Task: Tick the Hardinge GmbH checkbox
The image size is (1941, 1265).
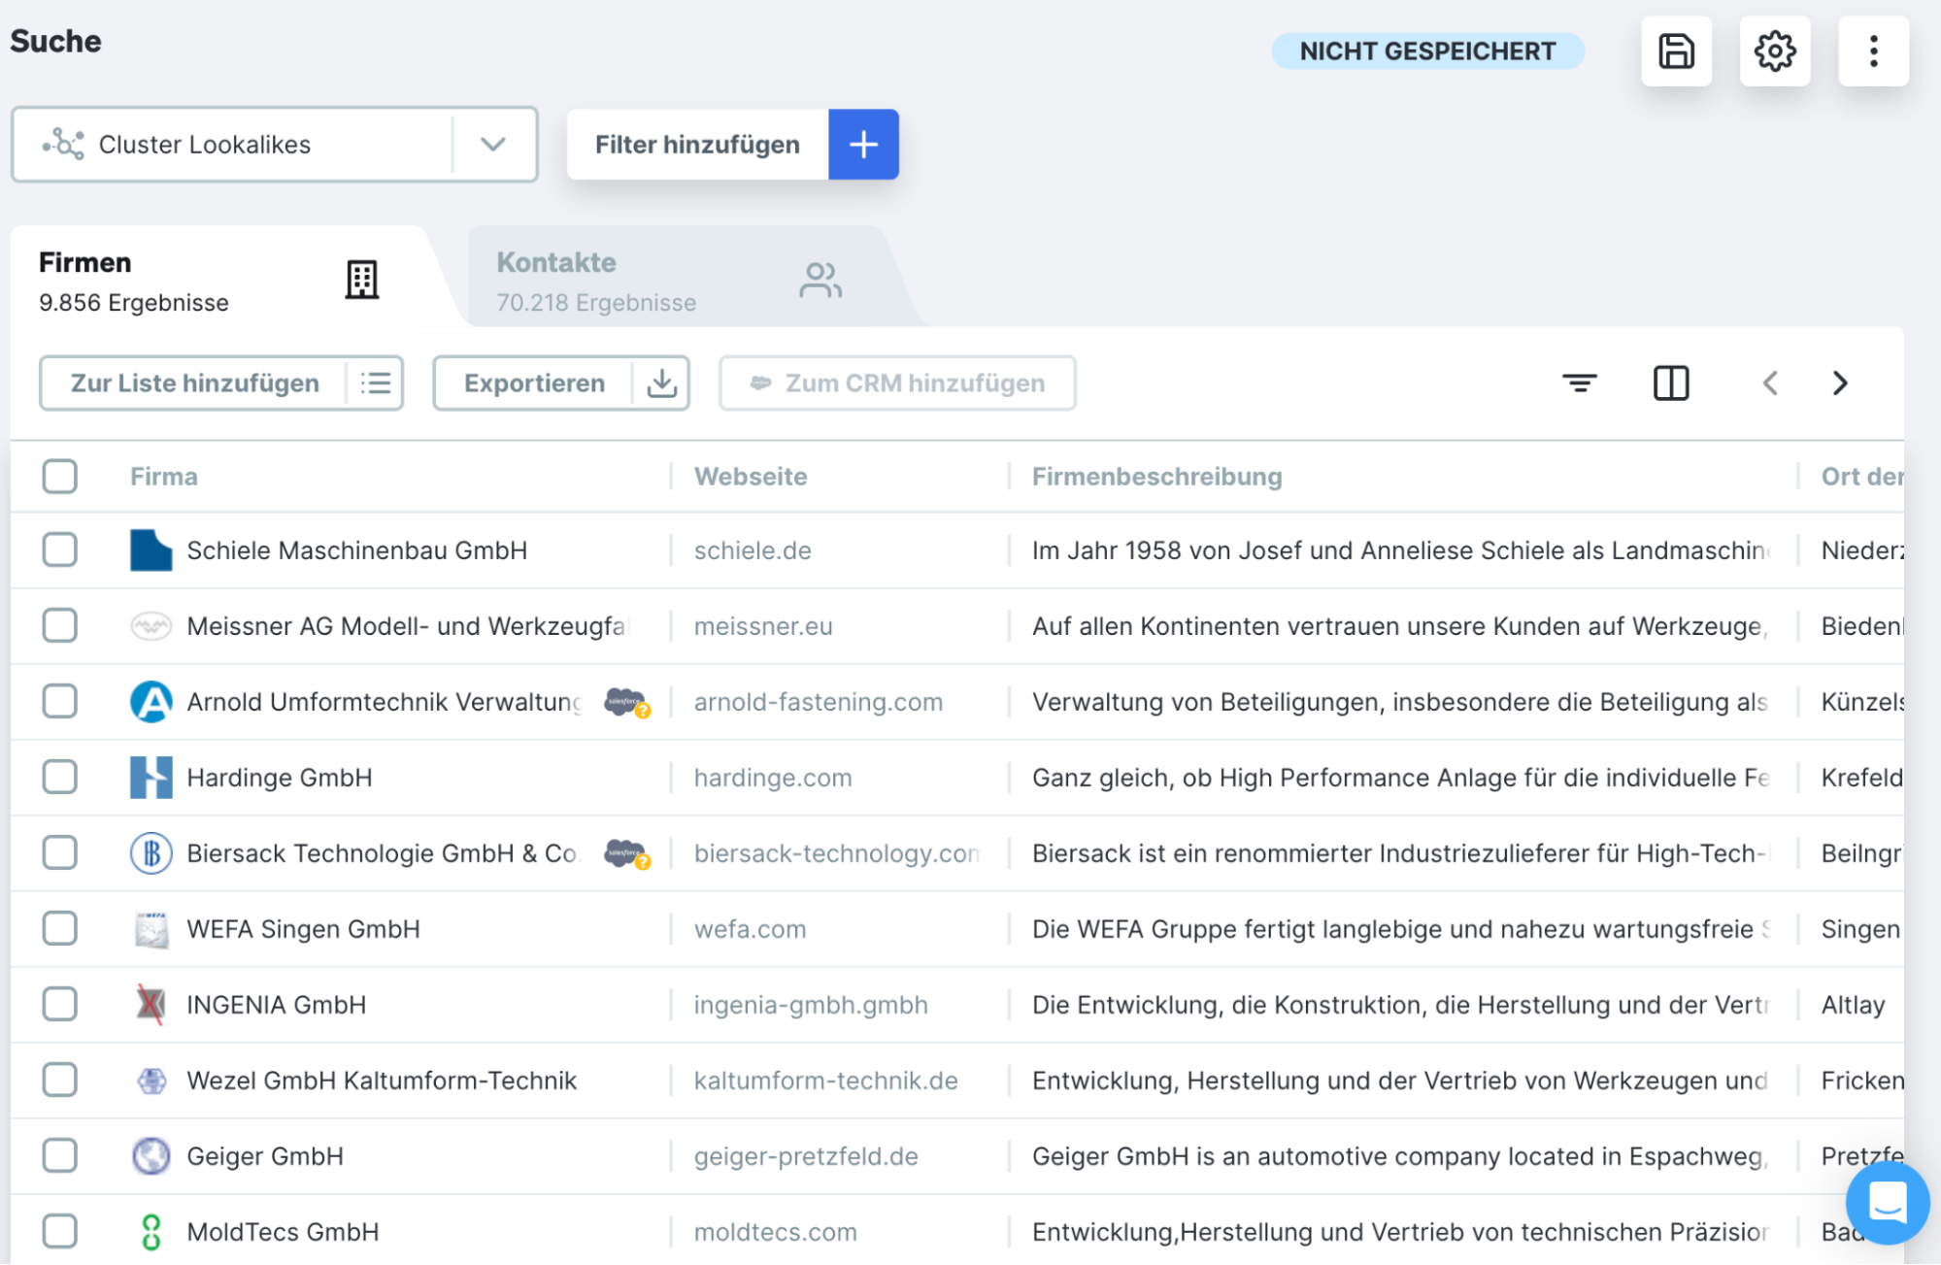Action: click(60, 778)
